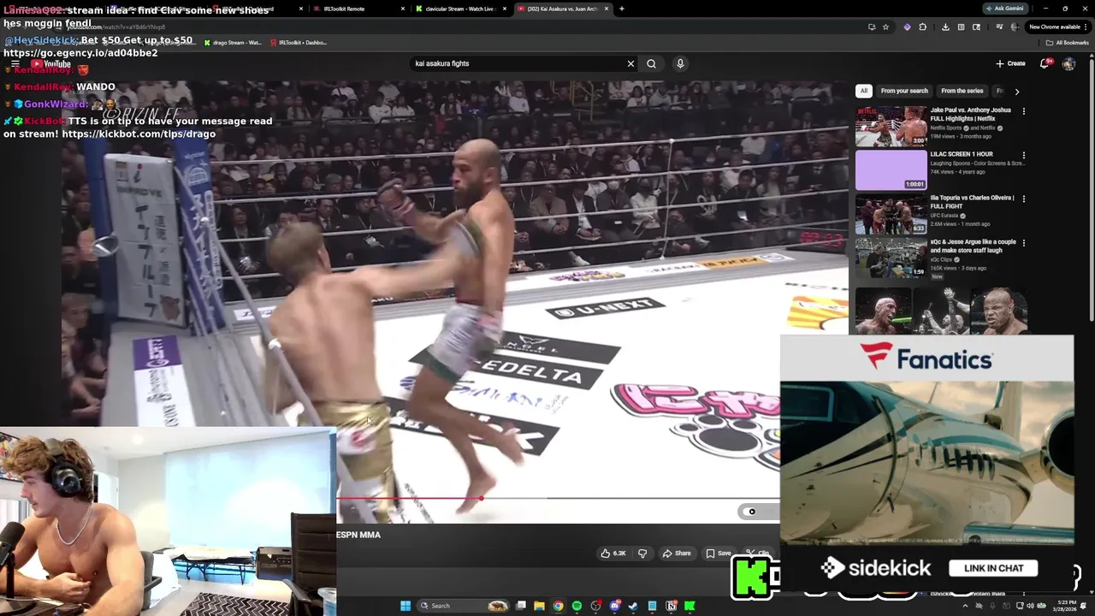Click the YouTube search magnifier button
The image size is (1095, 616).
[651, 63]
